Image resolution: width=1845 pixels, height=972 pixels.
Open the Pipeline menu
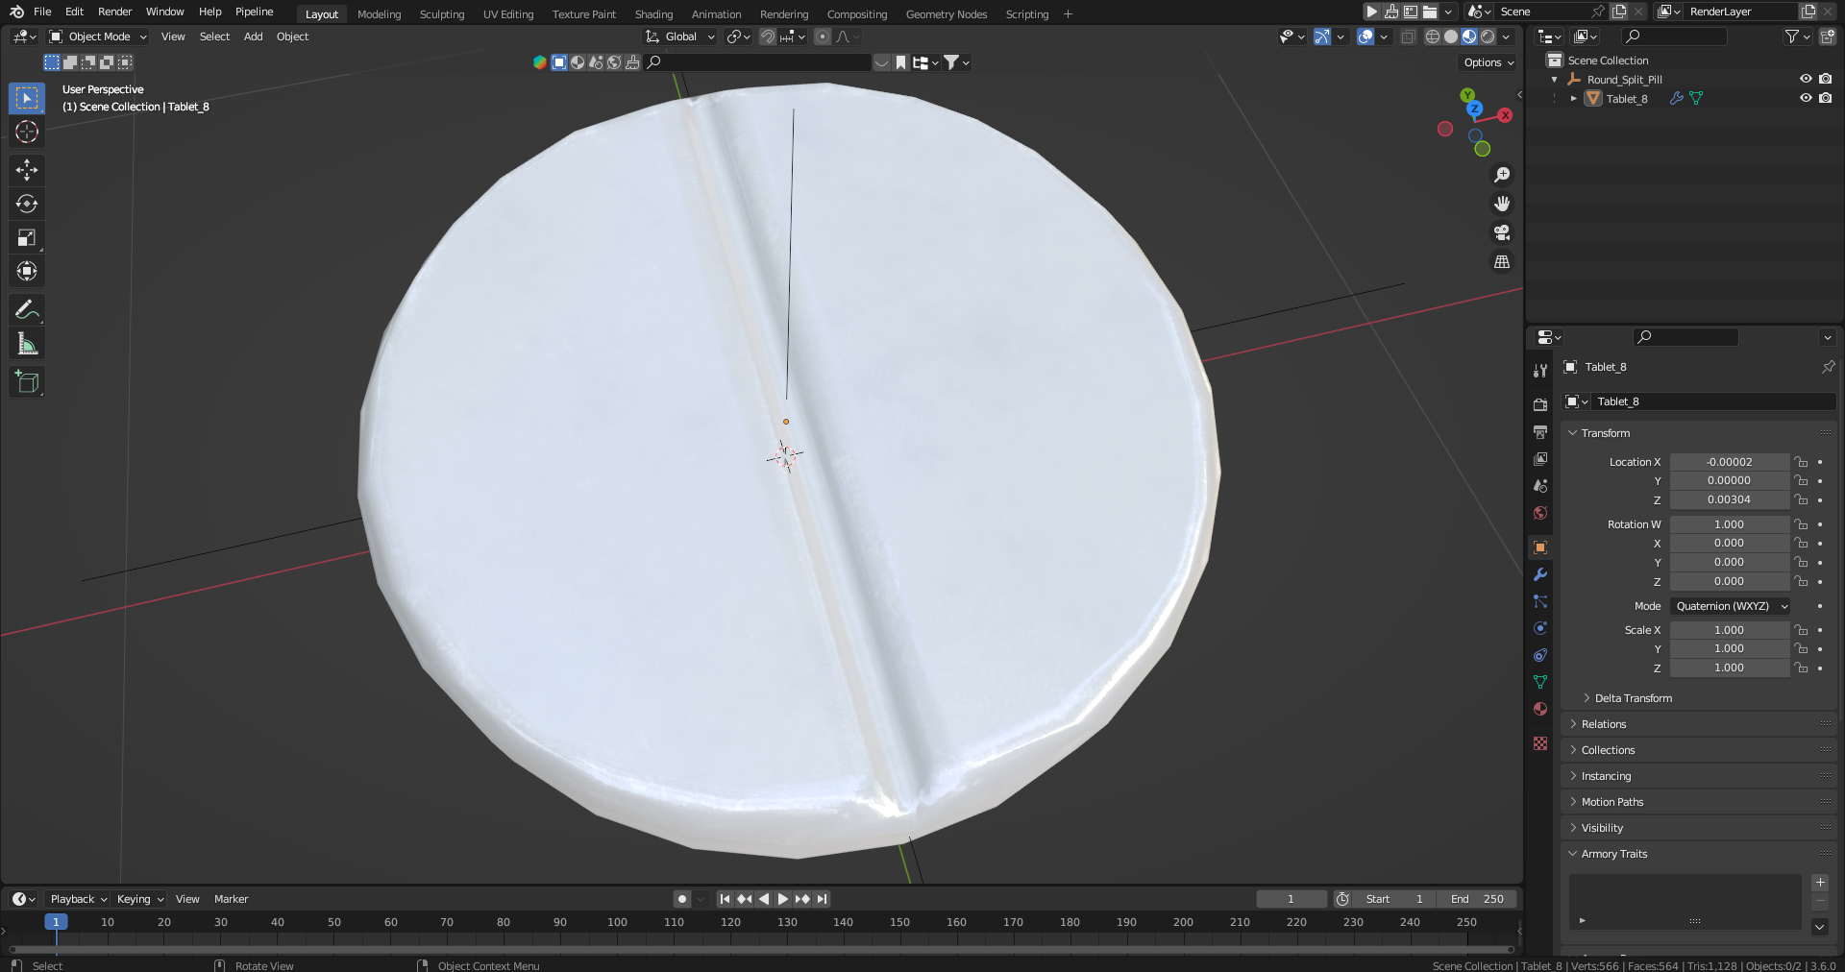pos(254,12)
